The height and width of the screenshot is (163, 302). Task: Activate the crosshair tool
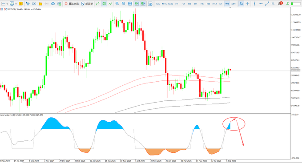tap(247, 4)
